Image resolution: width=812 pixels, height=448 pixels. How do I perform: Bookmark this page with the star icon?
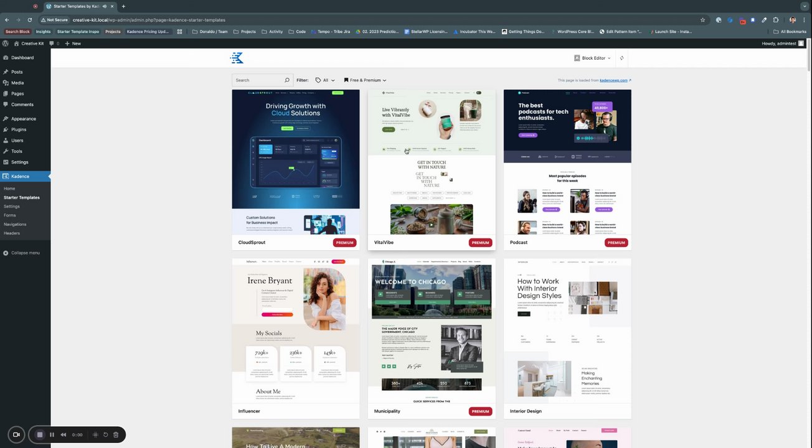point(703,20)
